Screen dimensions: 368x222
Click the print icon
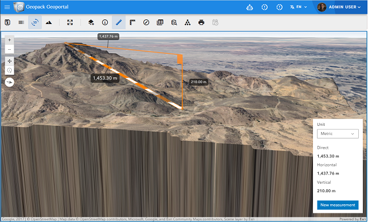point(201,22)
